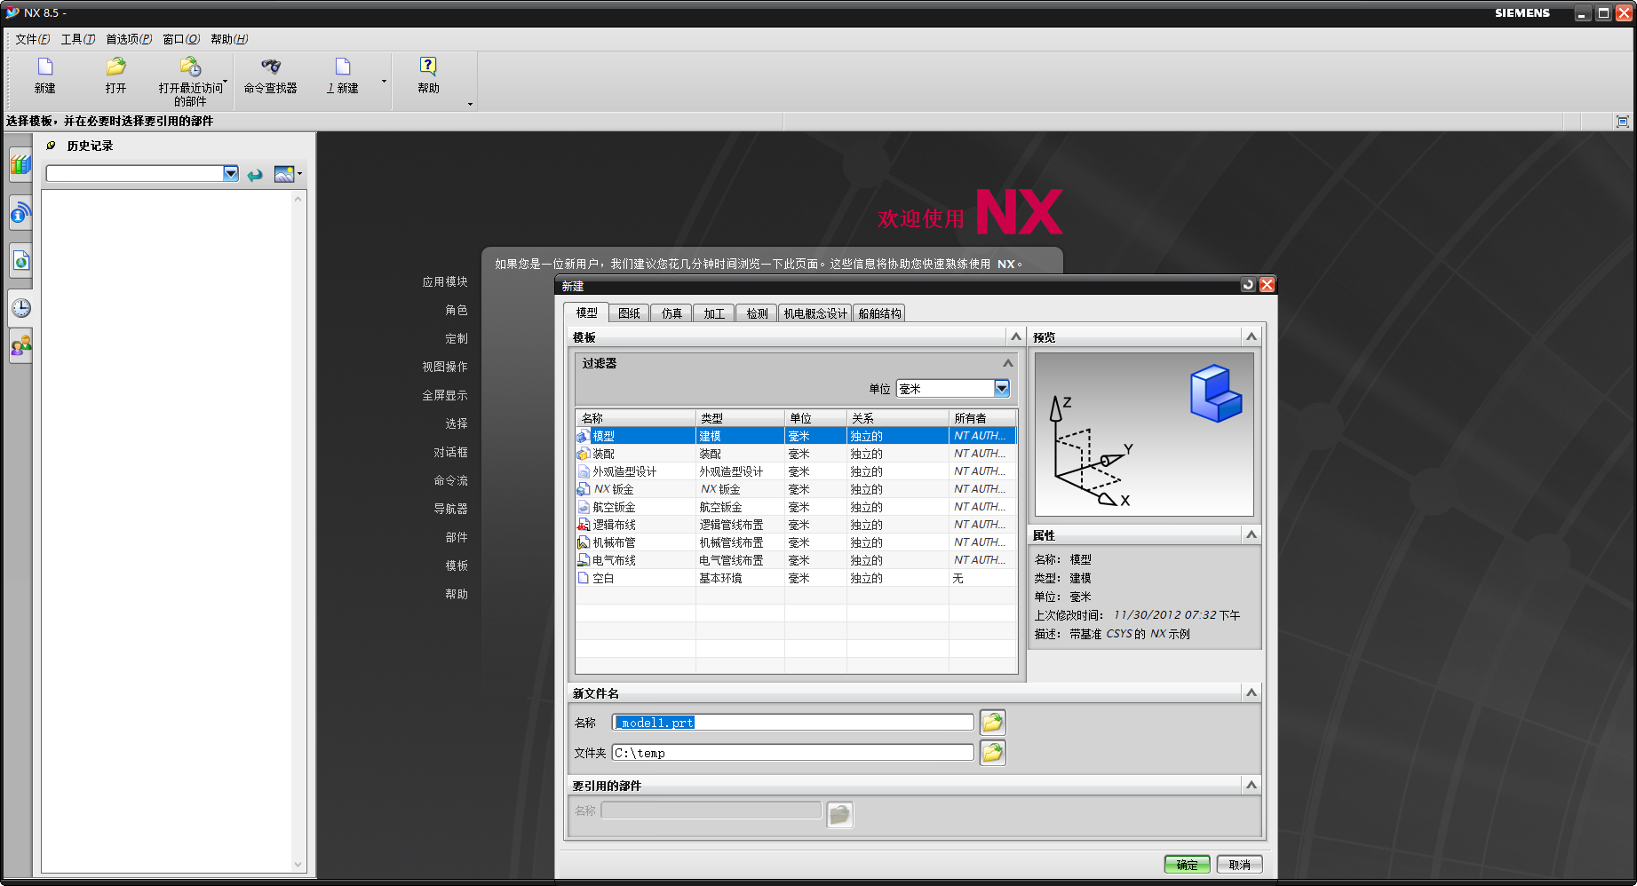
Task: Collapse the 预览 (Preview) section
Action: [x=1252, y=336]
